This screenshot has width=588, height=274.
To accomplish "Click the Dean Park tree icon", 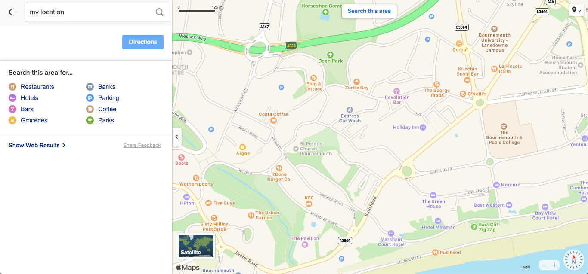I will tap(330, 55).
